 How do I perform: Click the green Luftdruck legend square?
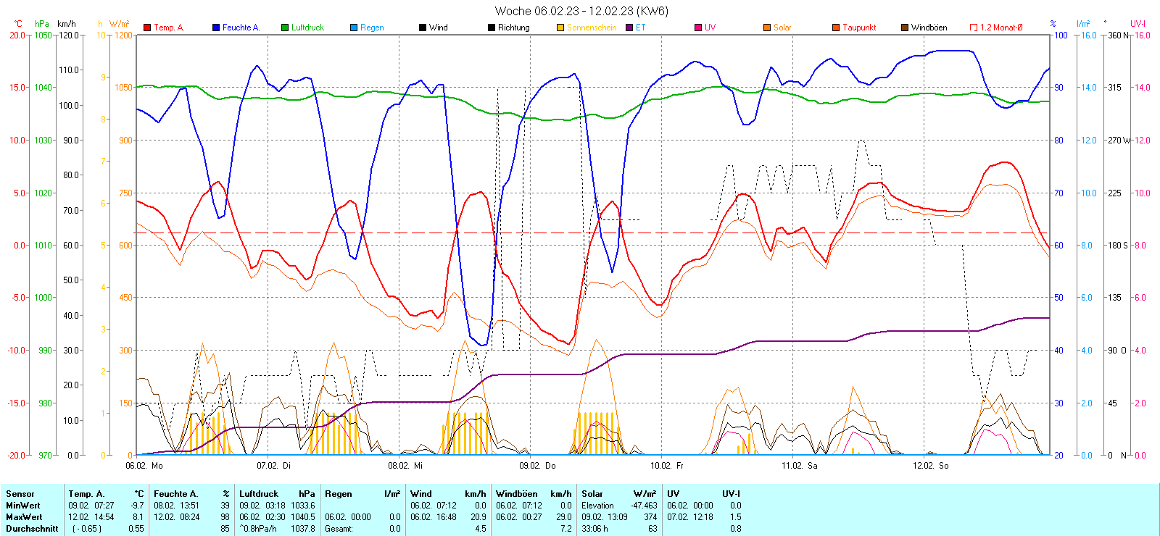click(285, 28)
